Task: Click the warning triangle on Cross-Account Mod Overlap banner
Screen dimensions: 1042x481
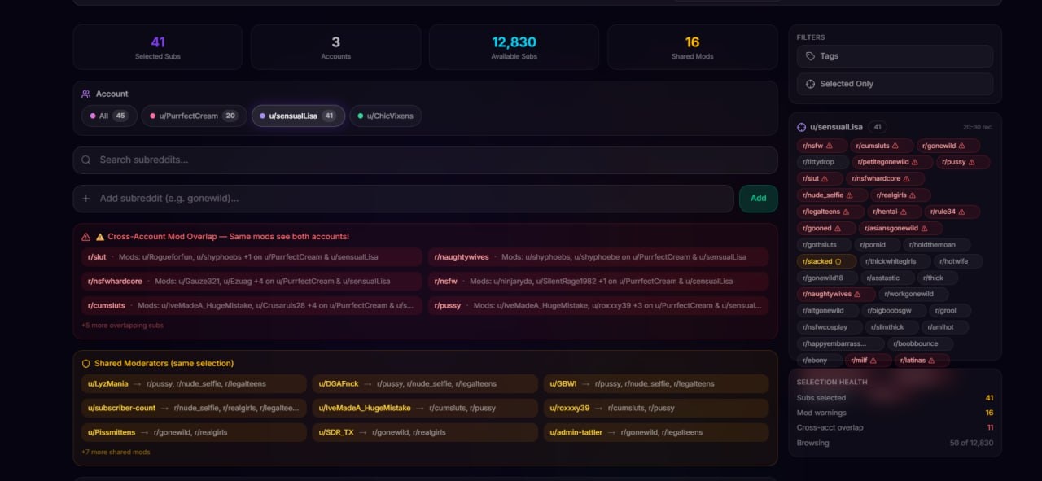Action: [86, 236]
